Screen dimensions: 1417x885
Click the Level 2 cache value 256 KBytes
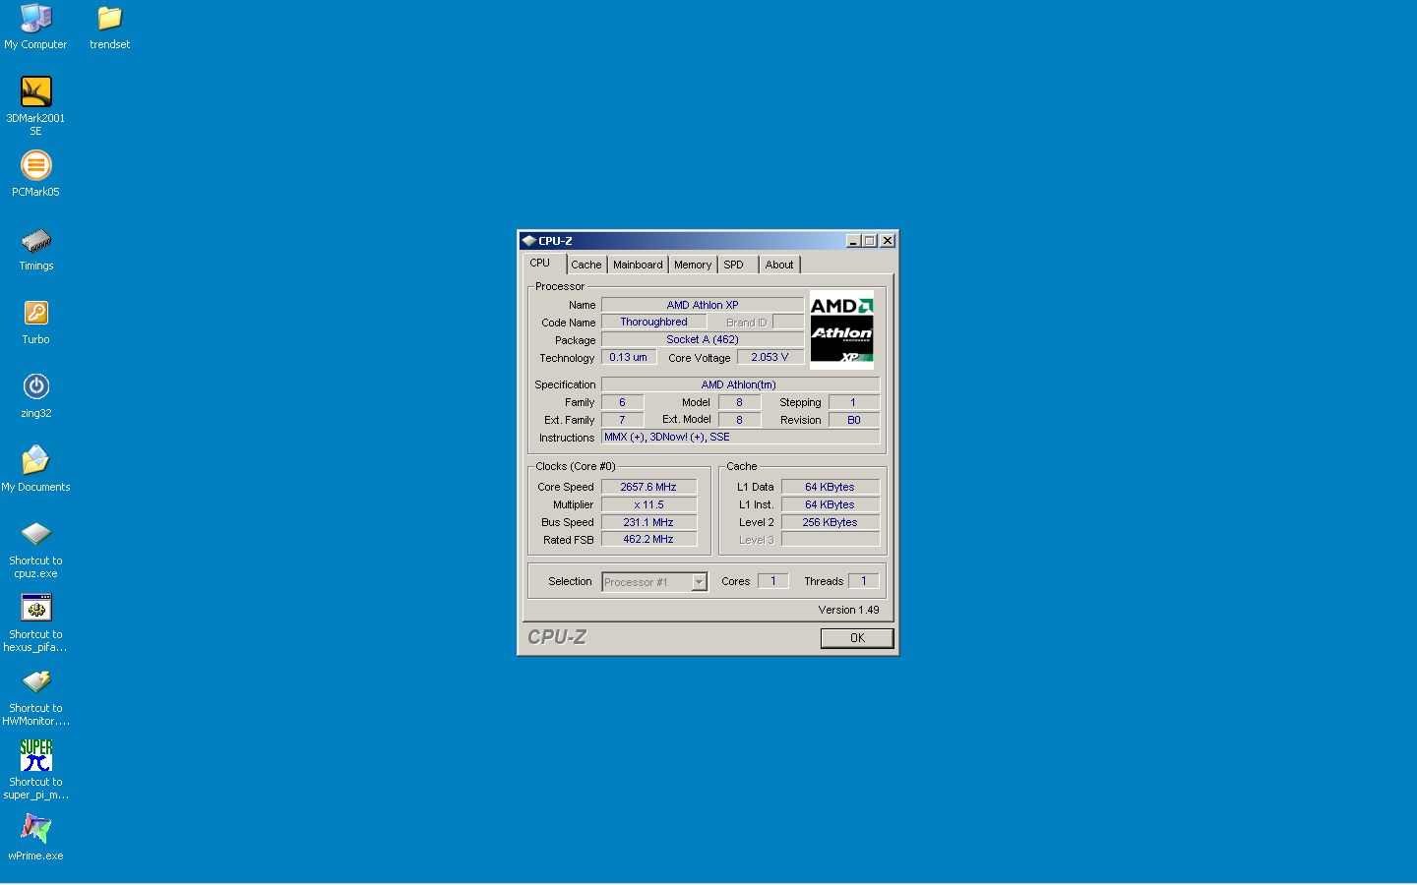(x=830, y=522)
